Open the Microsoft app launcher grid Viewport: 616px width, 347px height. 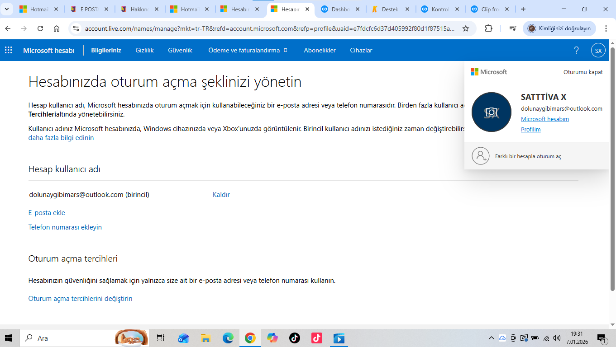click(x=8, y=50)
